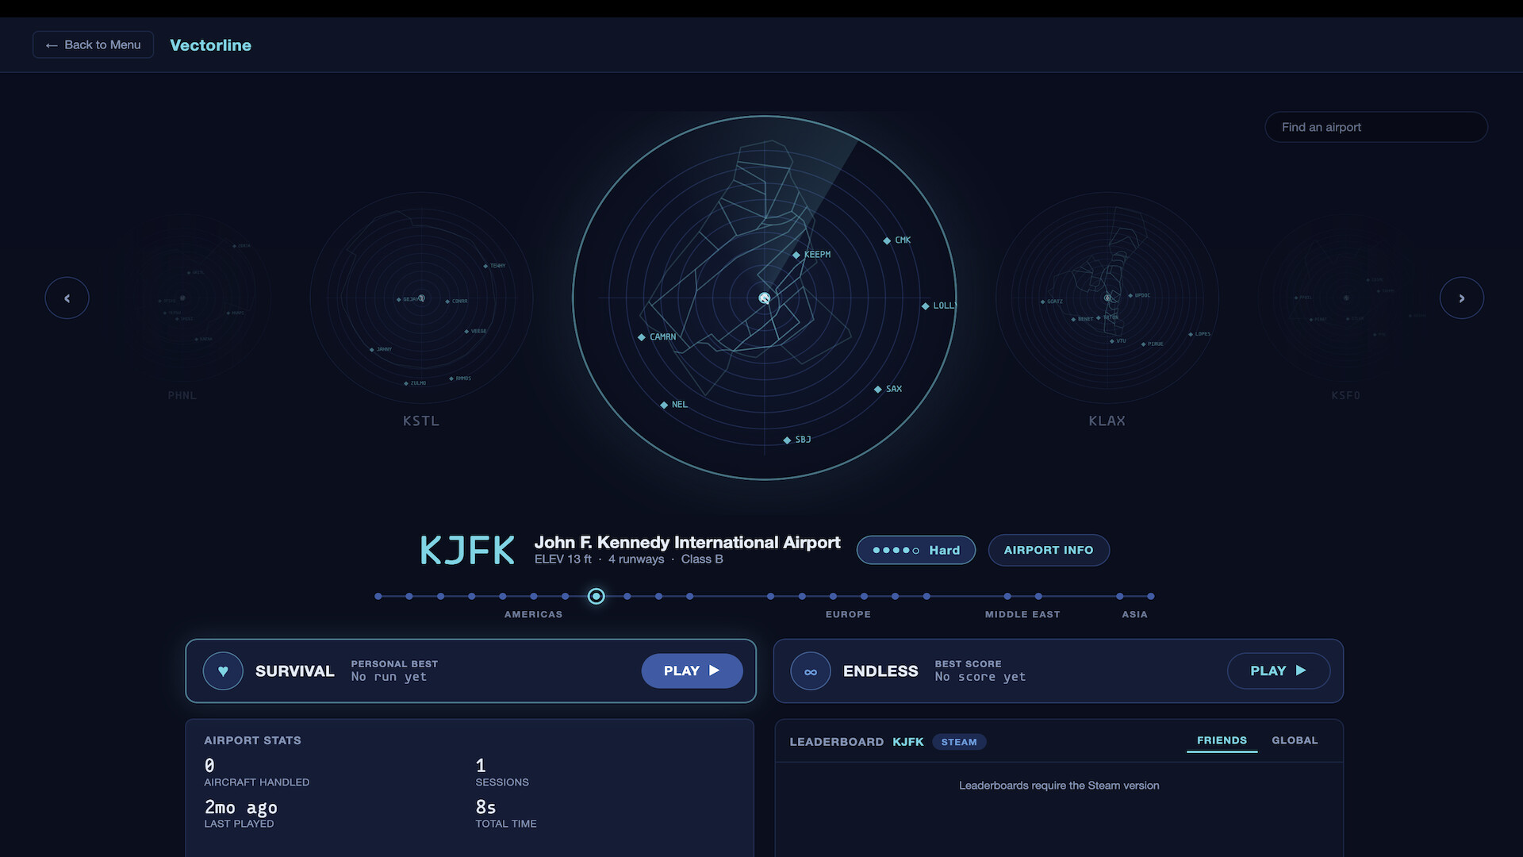Open the AIRPORT INFO panel
The image size is (1523, 857).
1049,550
